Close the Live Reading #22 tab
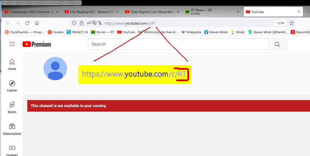The width and height of the screenshot is (310, 156). click(x=117, y=12)
